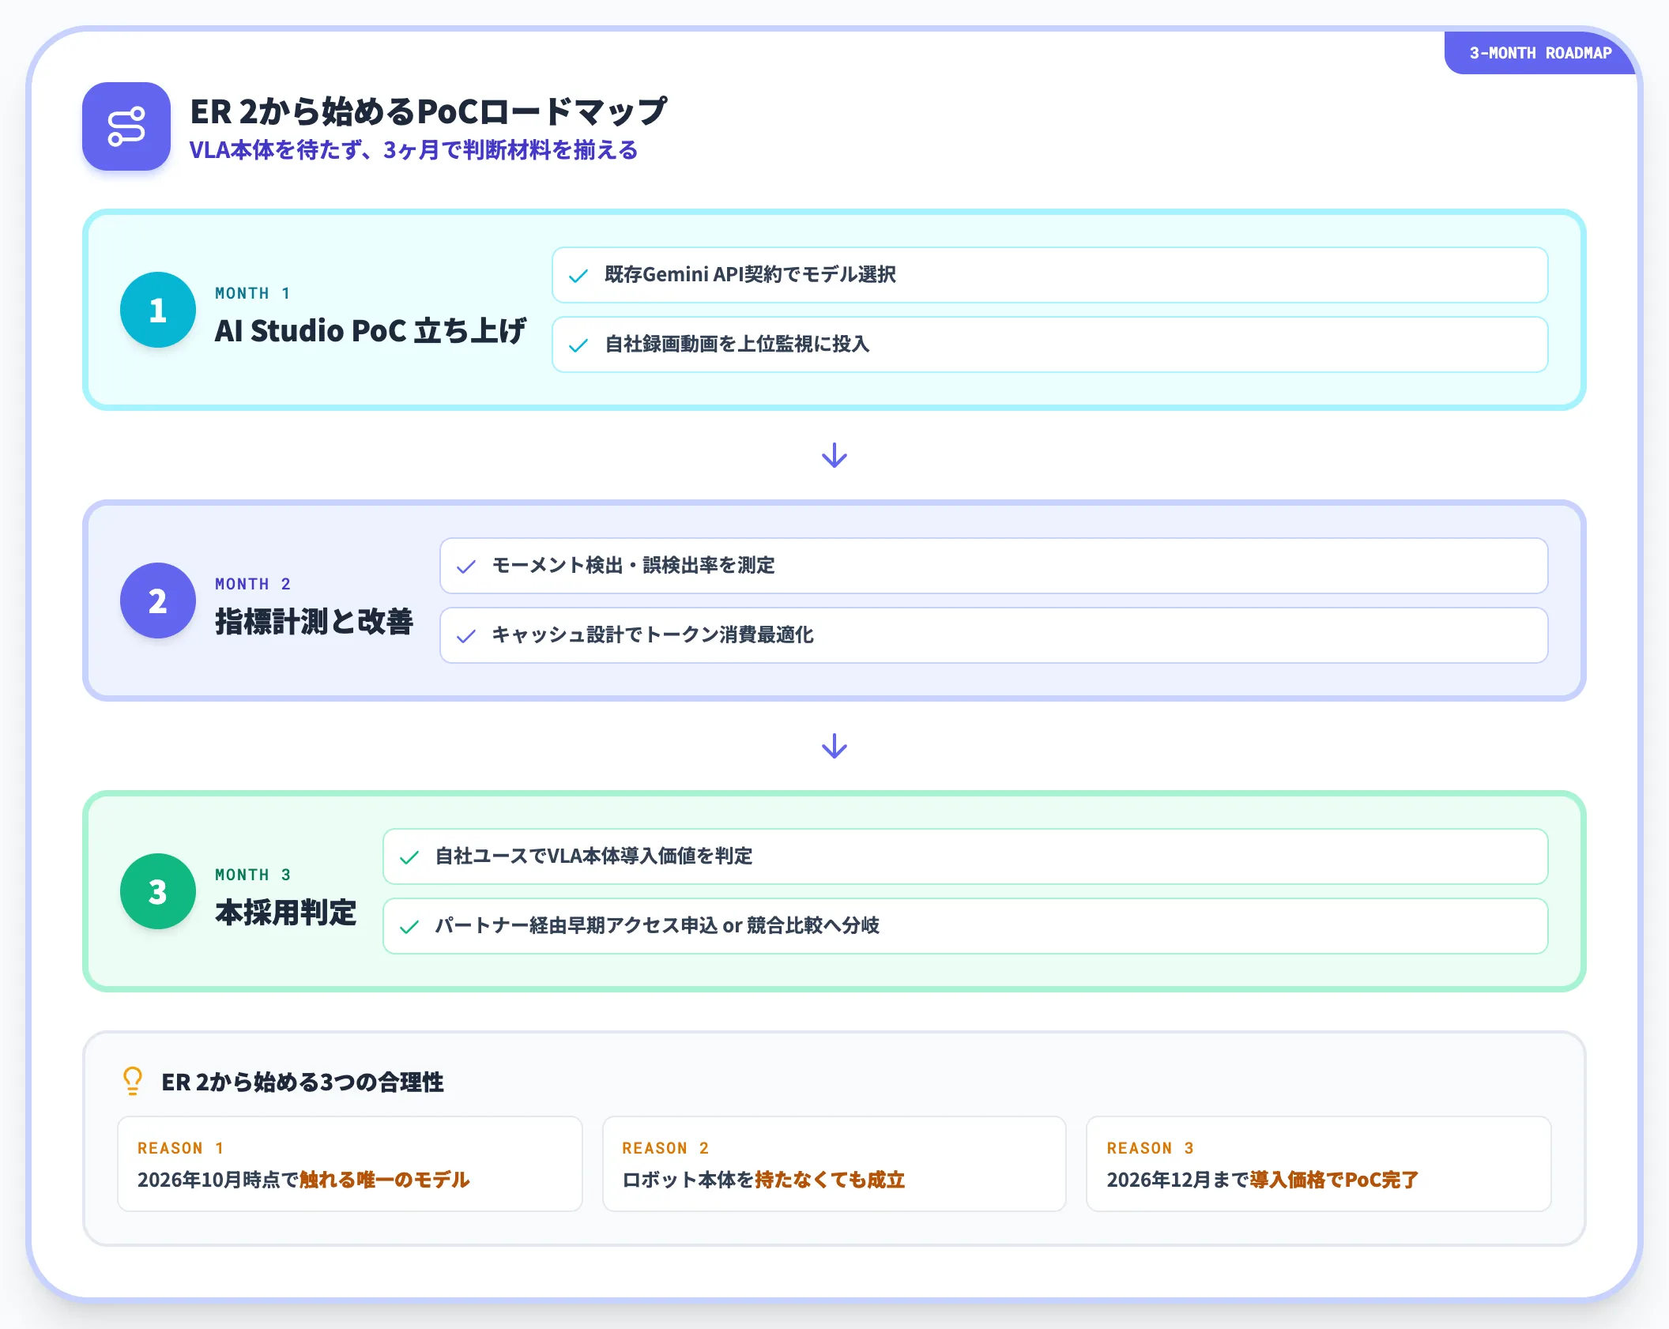Select the 自社ユースでVLA本体導入価値を判定 item
The width and height of the screenshot is (1669, 1329).
[965, 857]
